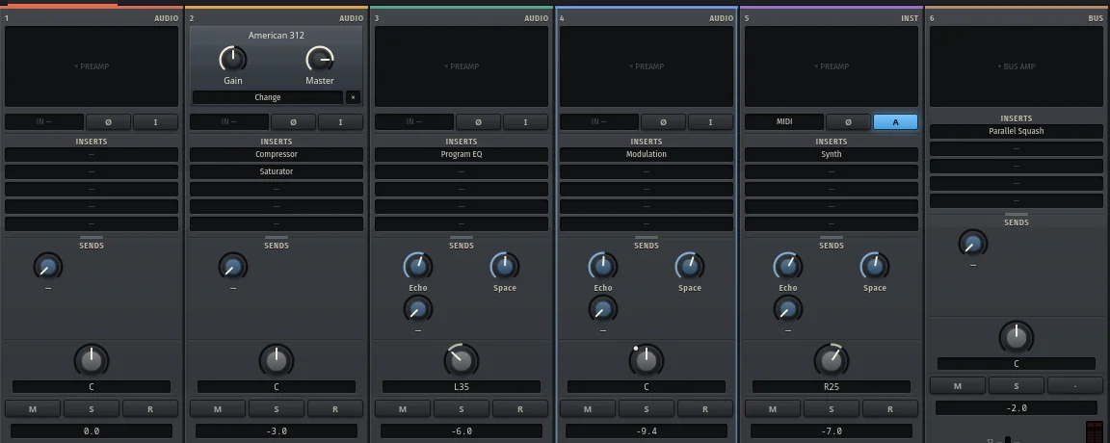Open the Compressor insert on channel 2
Viewport: 1110px width, 443px height.
pyautogui.click(x=277, y=154)
